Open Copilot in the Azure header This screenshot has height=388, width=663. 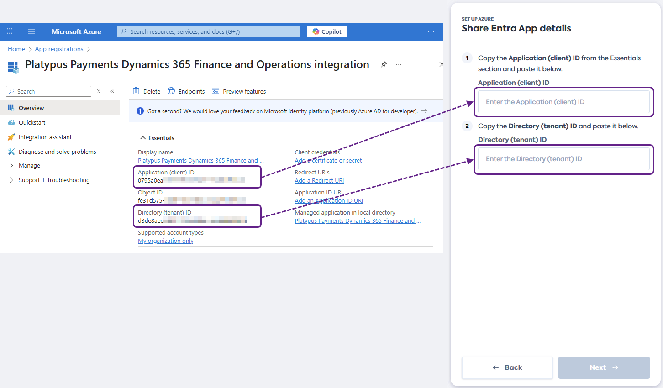pos(327,31)
